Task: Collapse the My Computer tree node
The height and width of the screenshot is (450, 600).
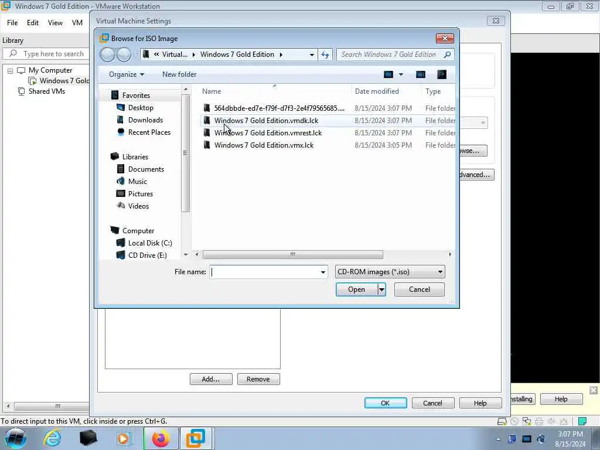Action: [11, 71]
